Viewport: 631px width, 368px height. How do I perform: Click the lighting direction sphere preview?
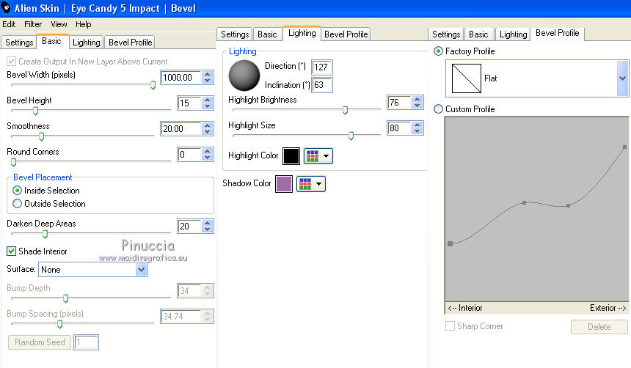244,76
